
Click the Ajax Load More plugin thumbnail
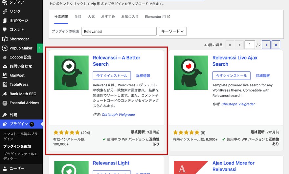coord(191,167)
